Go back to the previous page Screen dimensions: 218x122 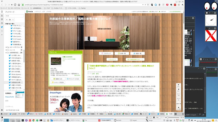pos(2,5)
